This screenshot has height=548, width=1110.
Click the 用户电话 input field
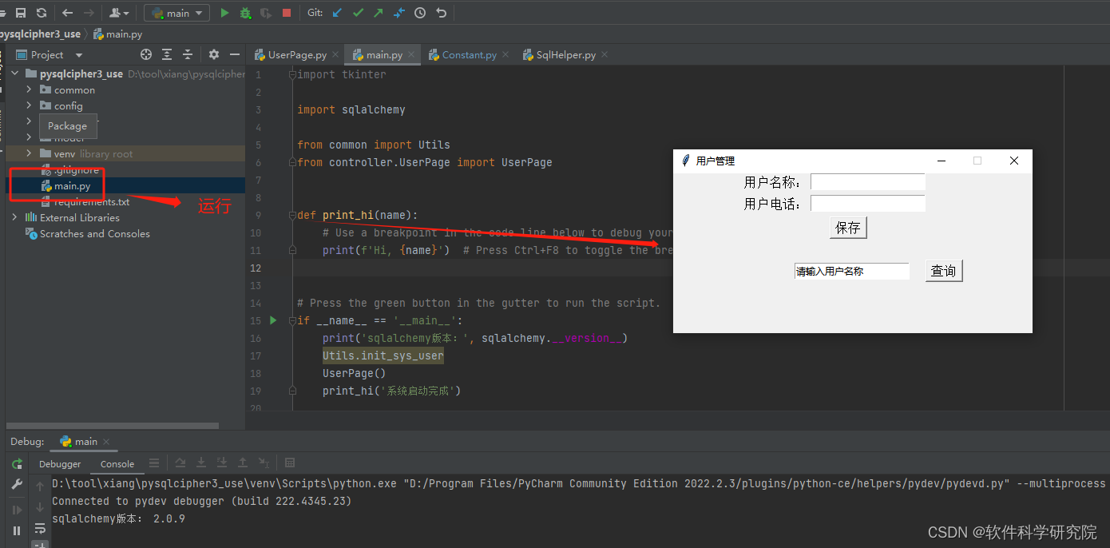click(x=868, y=204)
